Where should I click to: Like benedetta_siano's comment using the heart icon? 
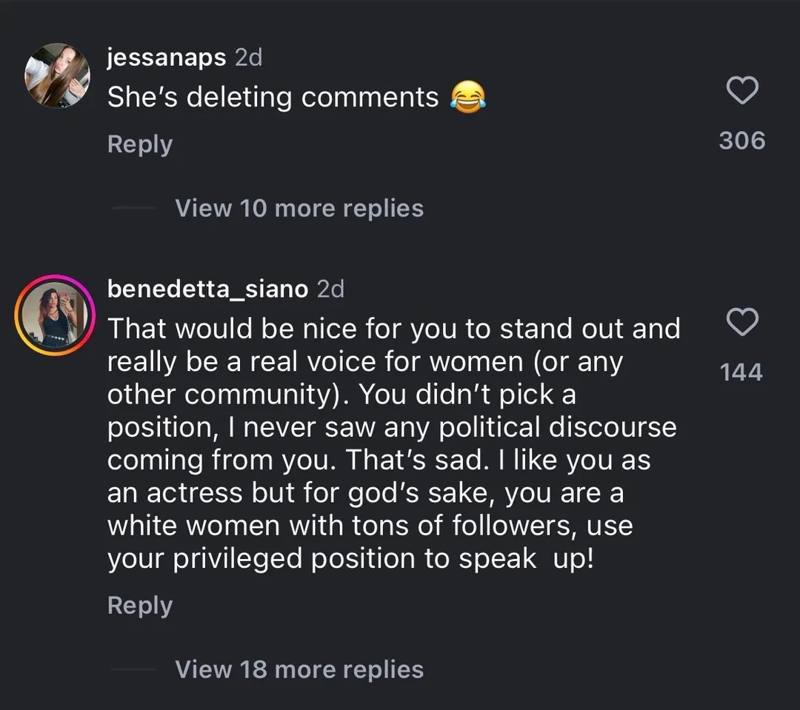[x=742, y=322]
